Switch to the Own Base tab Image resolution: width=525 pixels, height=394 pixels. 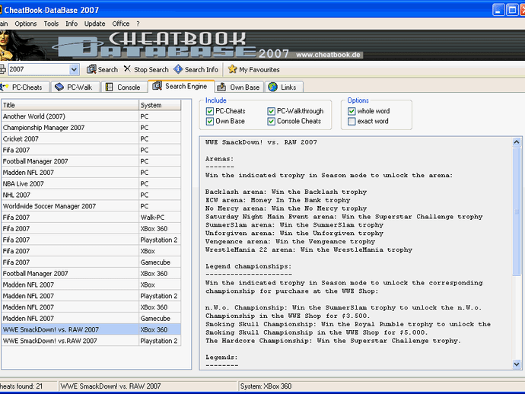coord(239,87)
